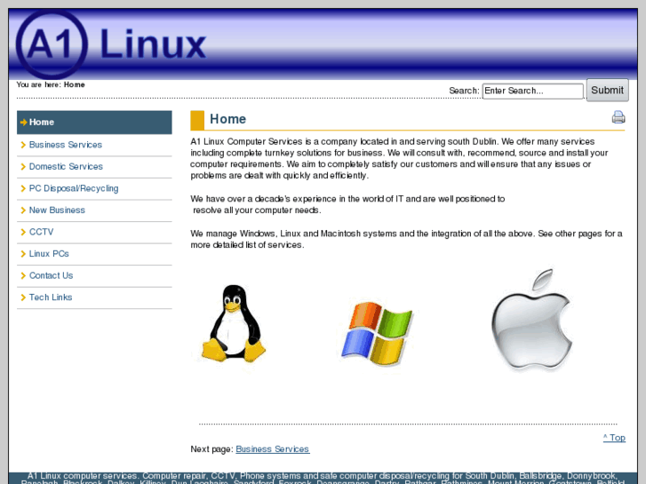
Task: Jump to the ^ Top link
Action: (614, 438)
